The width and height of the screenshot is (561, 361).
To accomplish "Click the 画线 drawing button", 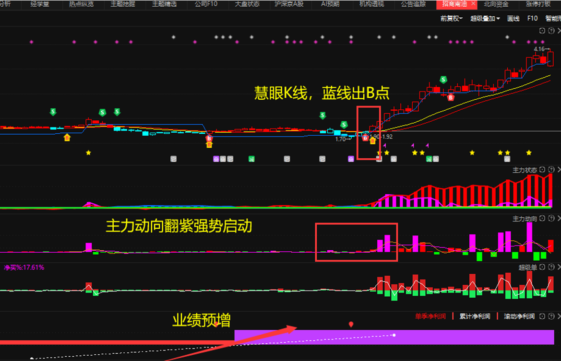I will click(513, 19).
